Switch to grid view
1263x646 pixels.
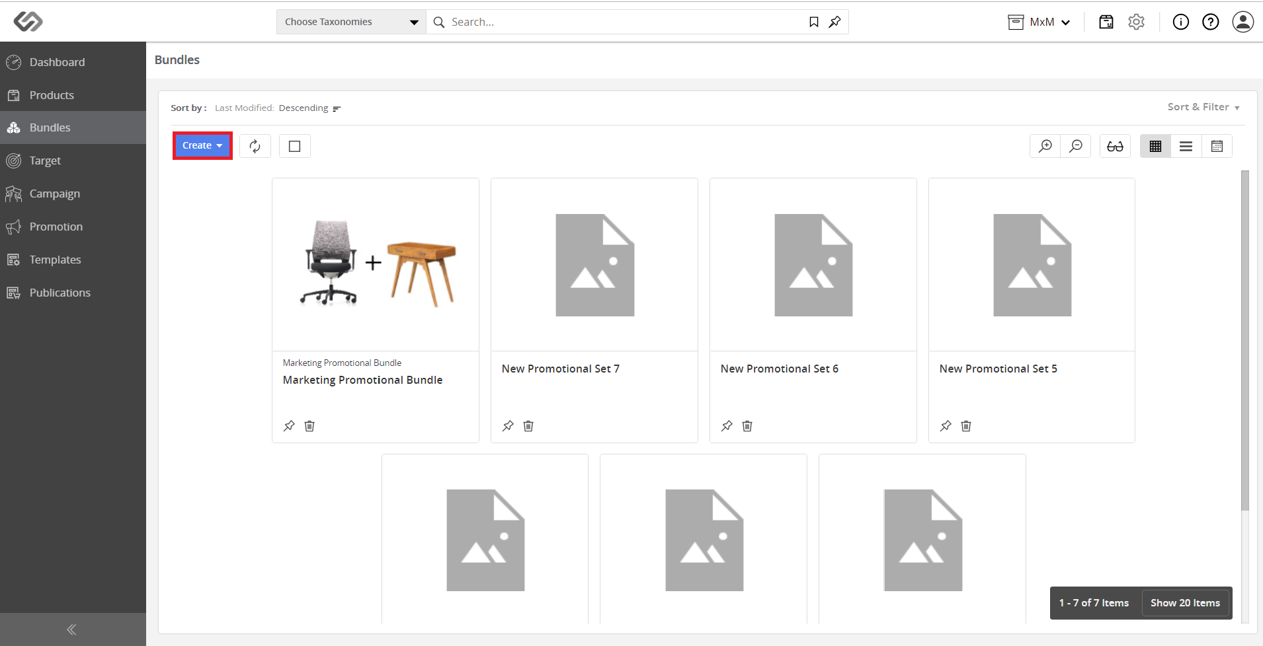click(1156, 146)
